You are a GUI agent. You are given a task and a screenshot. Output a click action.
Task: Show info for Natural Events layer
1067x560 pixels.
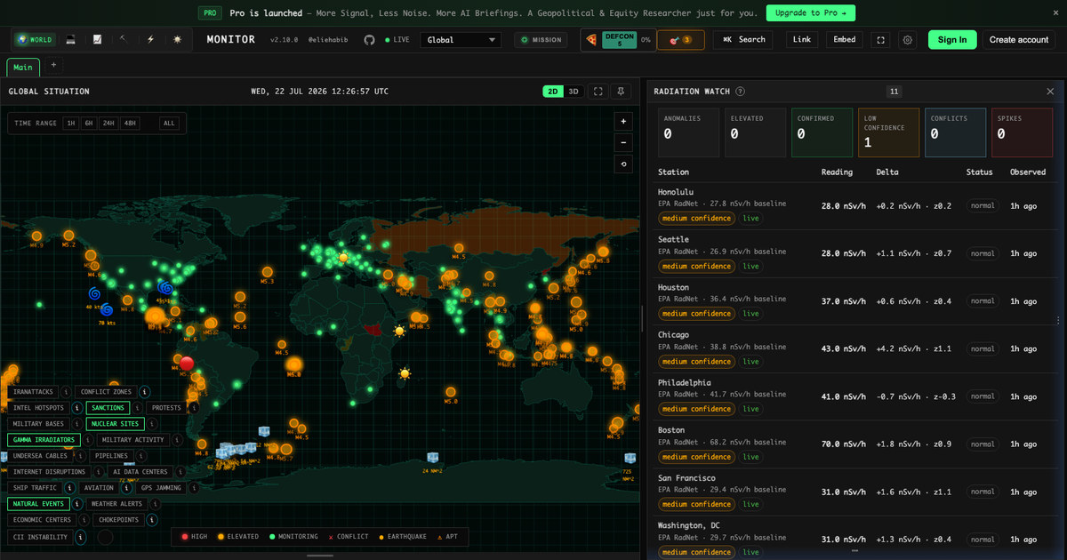pyautogui.click(x=77, y=504)
